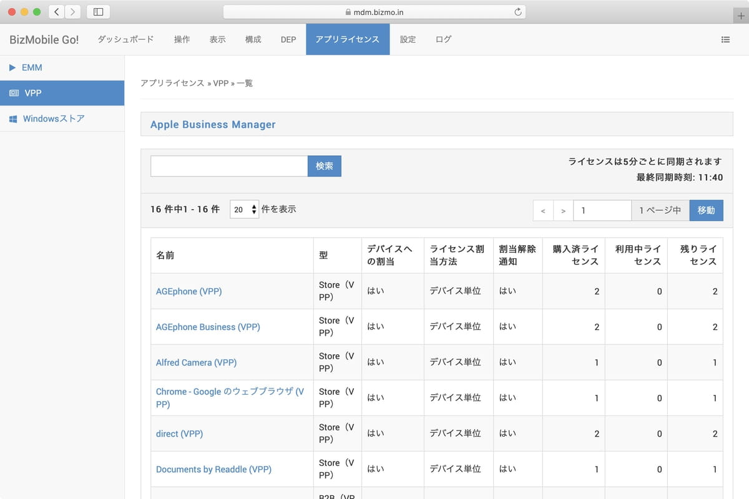Open direct (VPP) link
Image resolution: width=749 pixels, height=499 pixels.
pyautogui.click(x=179, y=434)
